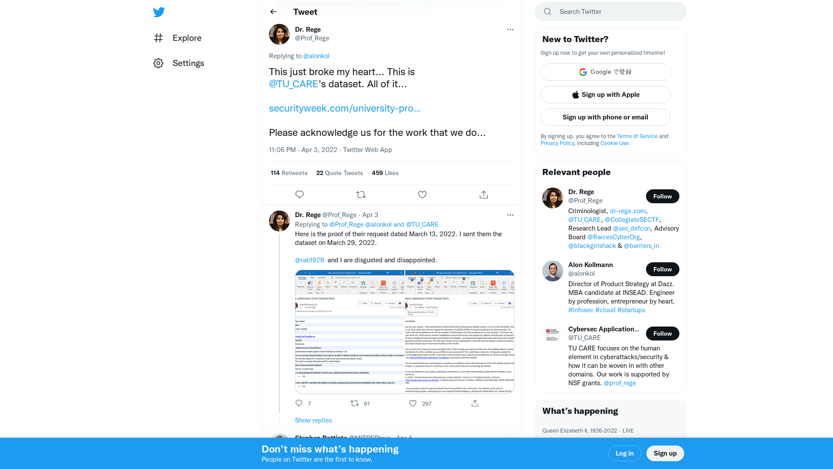
Task: Sign up using the Google button
Action: (x=606, y=72)
